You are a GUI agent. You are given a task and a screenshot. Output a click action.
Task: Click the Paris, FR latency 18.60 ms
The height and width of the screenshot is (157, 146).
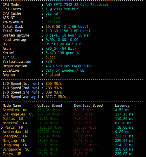[x=125, y=127]
